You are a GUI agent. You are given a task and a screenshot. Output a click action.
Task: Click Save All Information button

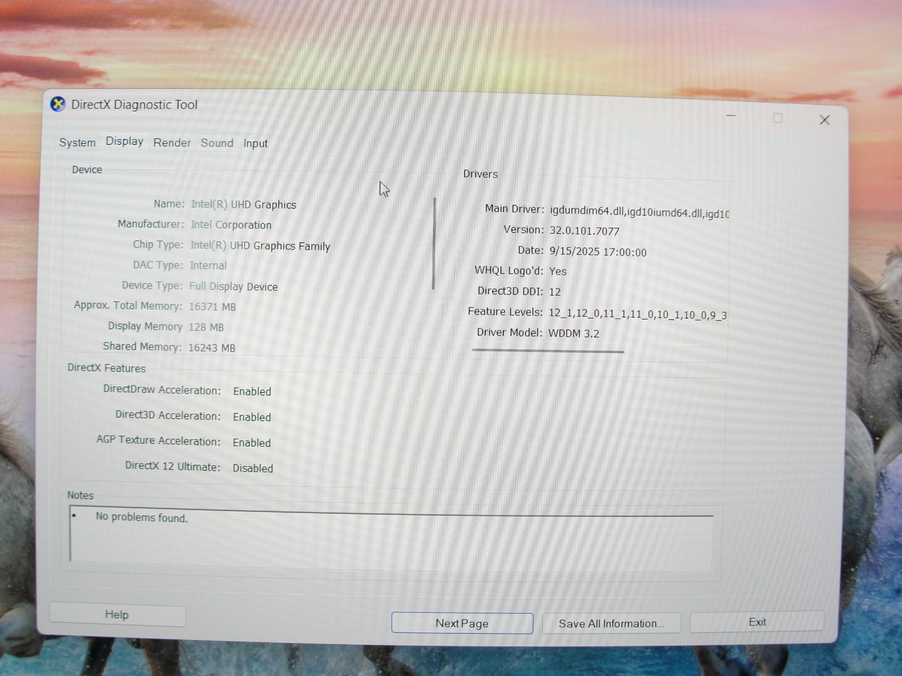point(612,623)
